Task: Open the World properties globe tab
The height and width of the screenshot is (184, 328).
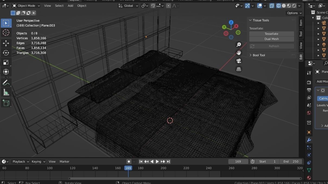Action: [309, 113]
